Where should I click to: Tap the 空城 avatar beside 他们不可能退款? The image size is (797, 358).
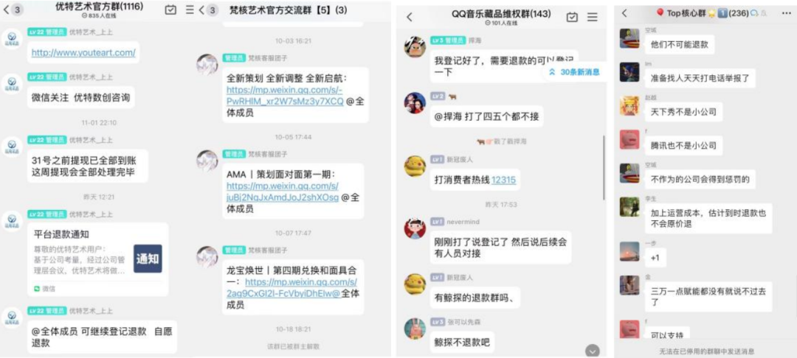[x=629, y=38]
